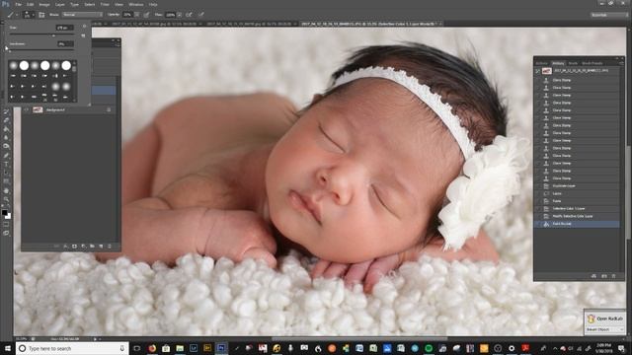Click the Windows taskbar search box

pos(72,348)
